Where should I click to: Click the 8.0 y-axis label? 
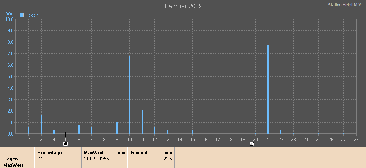click(11, 42)
